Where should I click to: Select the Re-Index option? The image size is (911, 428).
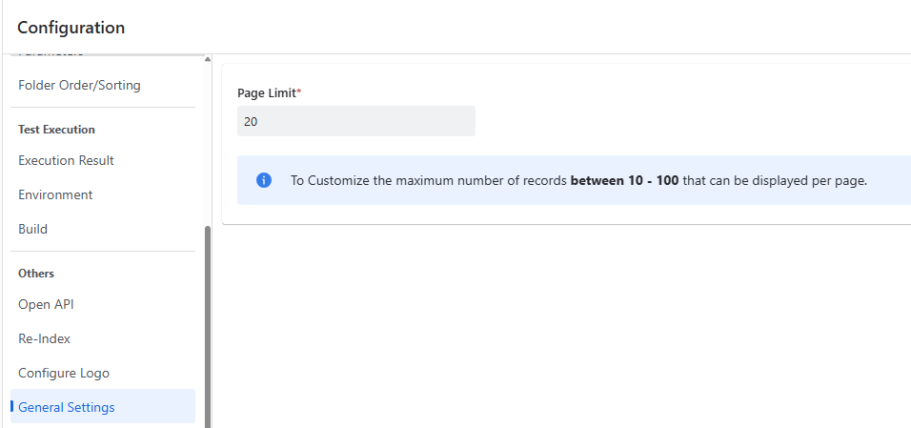(44, 338)
